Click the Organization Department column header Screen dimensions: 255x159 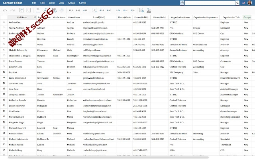(206, 17)
